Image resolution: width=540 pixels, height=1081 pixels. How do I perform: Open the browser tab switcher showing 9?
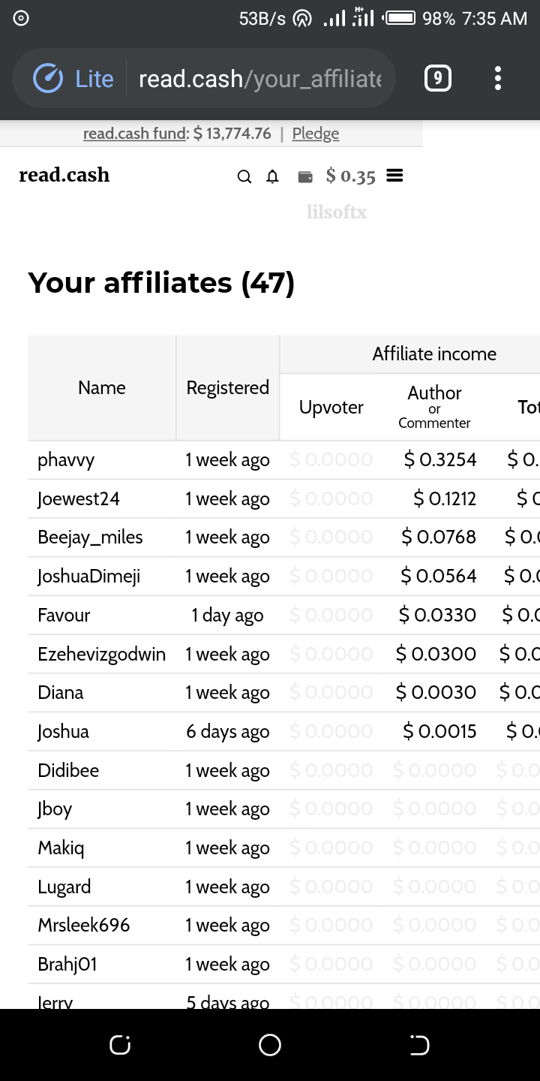click(438, 78)
